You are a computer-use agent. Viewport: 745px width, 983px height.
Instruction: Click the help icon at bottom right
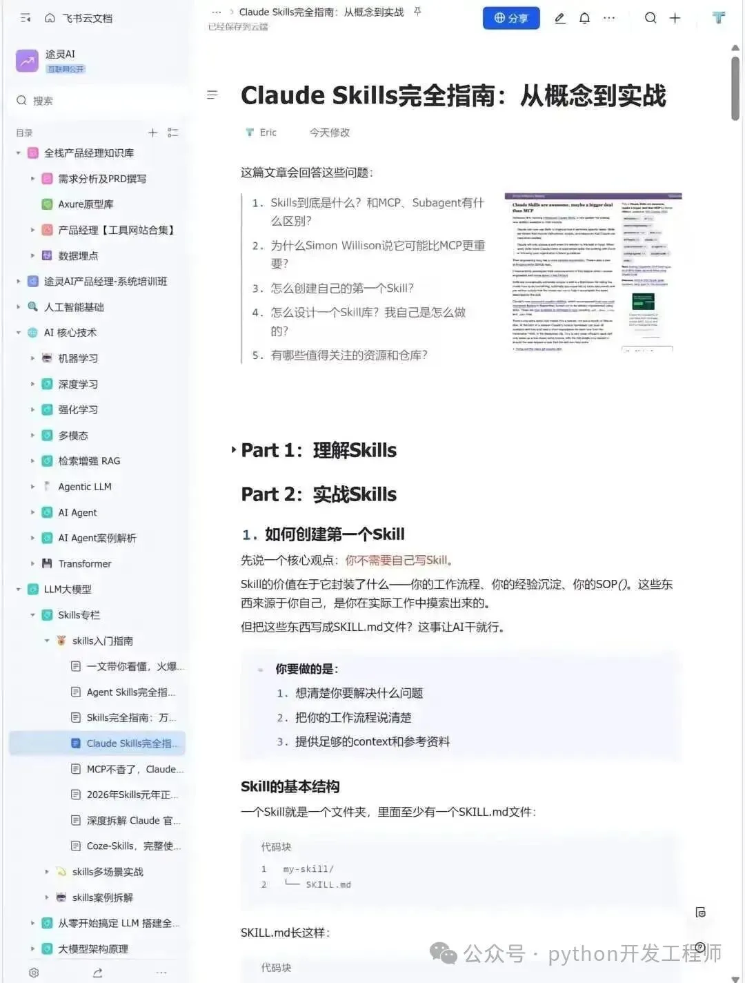click(x=701, y=947)
